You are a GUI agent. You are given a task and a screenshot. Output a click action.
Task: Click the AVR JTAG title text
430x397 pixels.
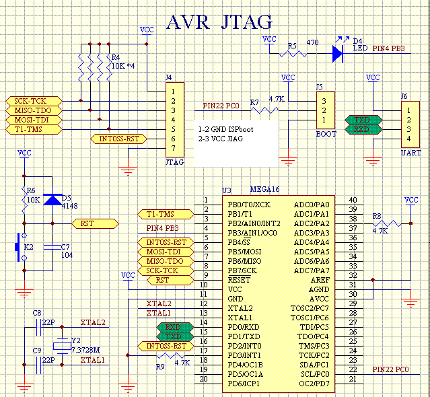click(x=219, y=22)
